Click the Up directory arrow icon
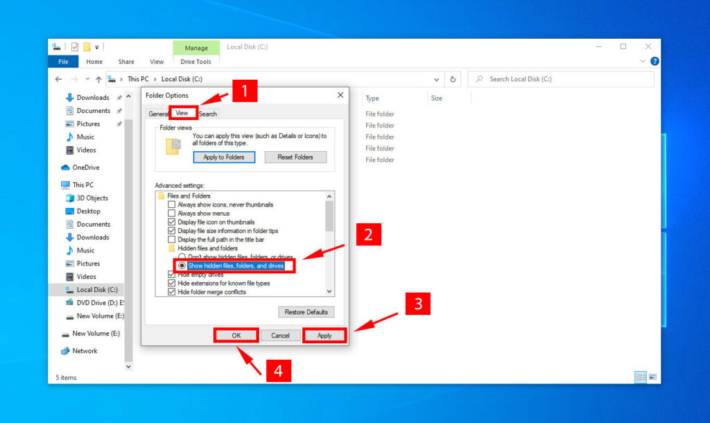The height and width of the screenshot is (423, 710). [98, 79]
